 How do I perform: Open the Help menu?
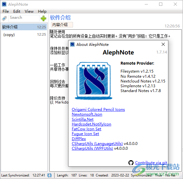click(x=42, y=11)
